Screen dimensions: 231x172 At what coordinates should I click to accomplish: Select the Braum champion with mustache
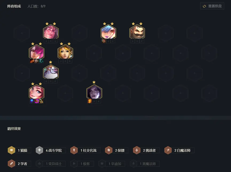pos(137,32)
